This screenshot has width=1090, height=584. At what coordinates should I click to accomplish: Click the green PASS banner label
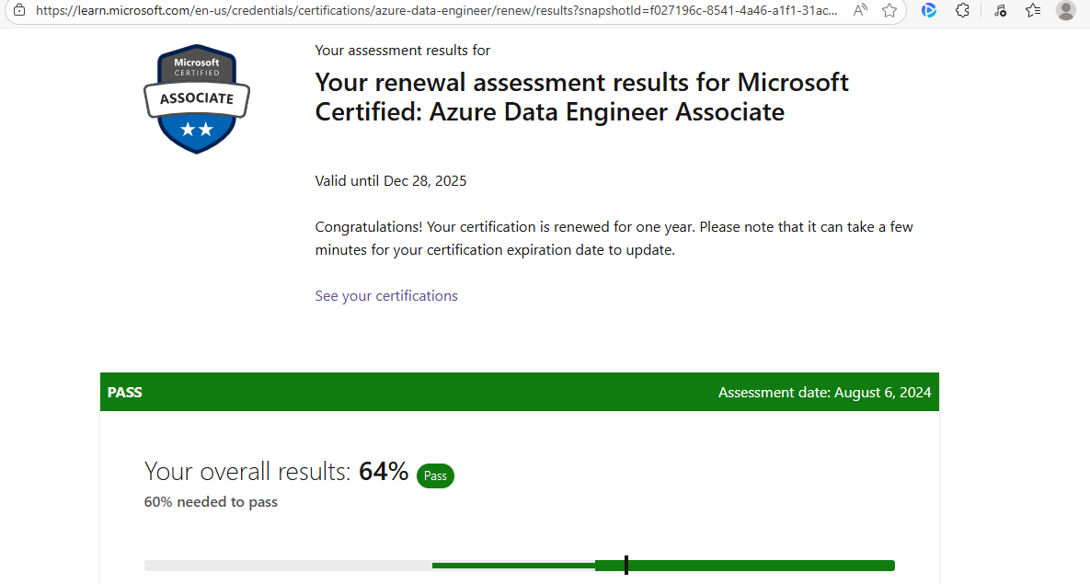[x=125, y=392]
